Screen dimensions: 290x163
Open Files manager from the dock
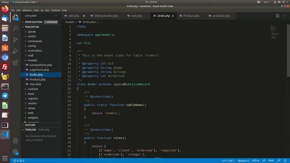5,28
